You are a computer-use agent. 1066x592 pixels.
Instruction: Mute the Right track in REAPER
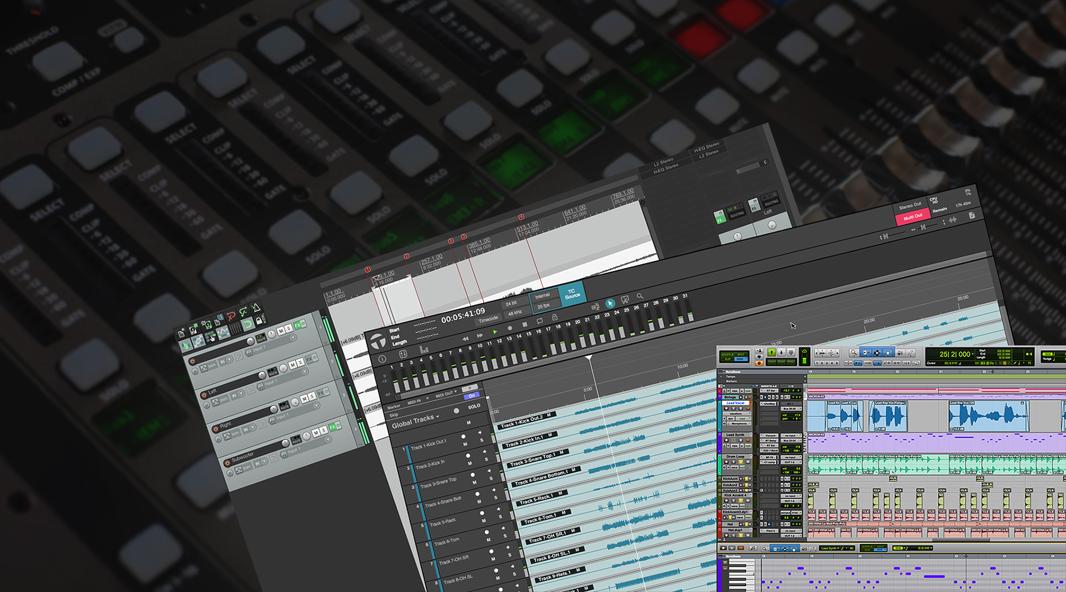304,399
